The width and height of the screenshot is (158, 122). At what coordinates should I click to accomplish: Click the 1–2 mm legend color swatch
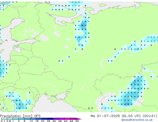pyautogui.click(x=16, y=119)
